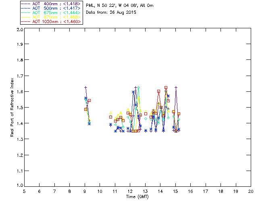Click the 1.5 tick label on y-axis
This screenshot has width=258, height=207.
point(20,108)
